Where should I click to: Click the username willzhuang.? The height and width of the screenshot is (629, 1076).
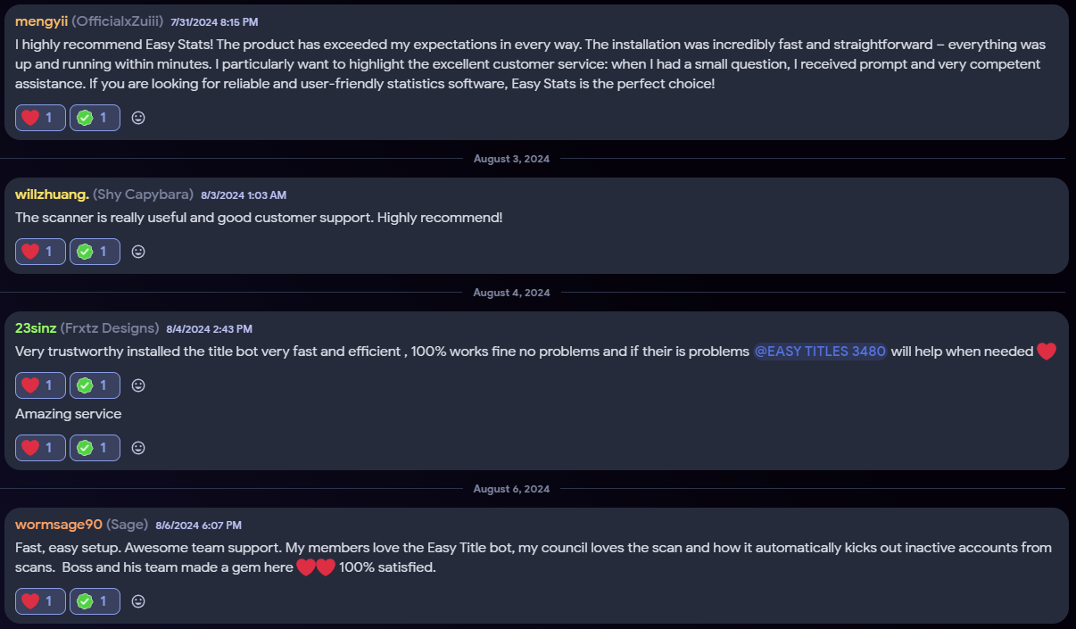pyautogui.click(x=52, y=194)
